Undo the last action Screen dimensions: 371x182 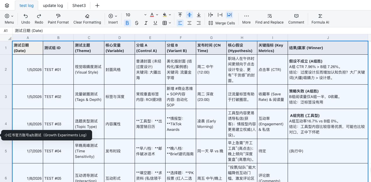tap(25, 19)
